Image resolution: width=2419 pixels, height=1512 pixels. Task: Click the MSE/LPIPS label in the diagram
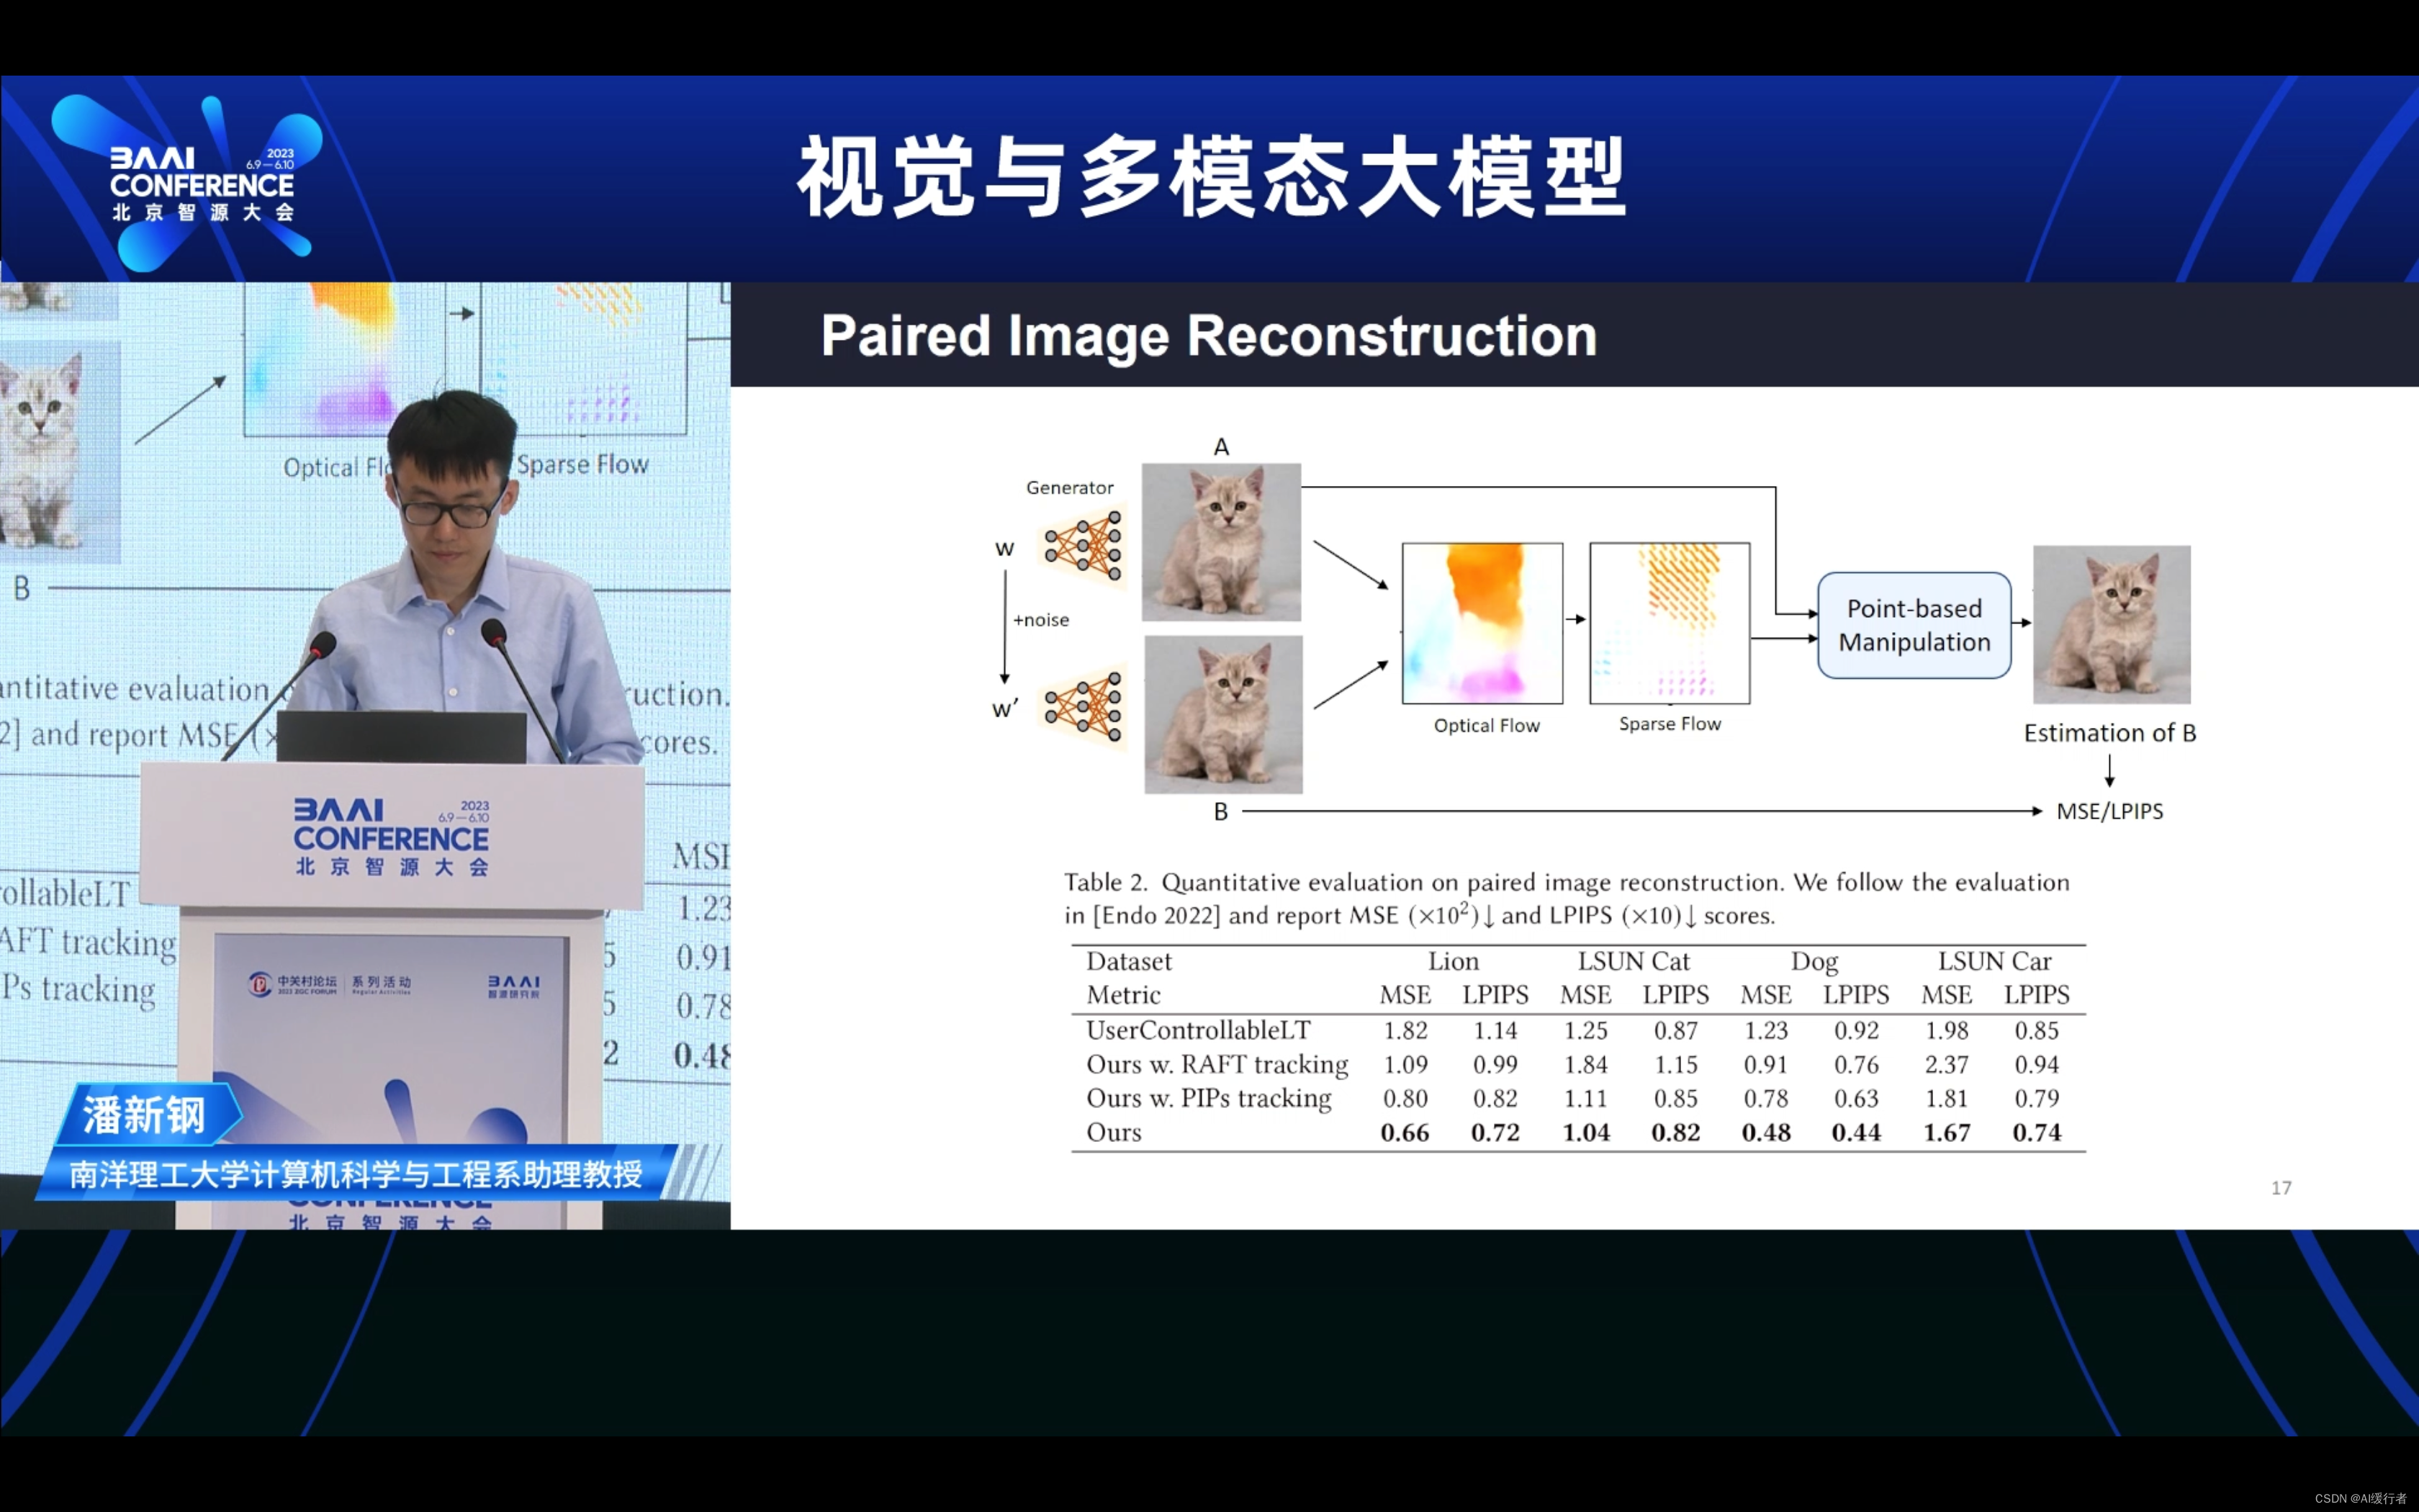[x=2109, y=812]
